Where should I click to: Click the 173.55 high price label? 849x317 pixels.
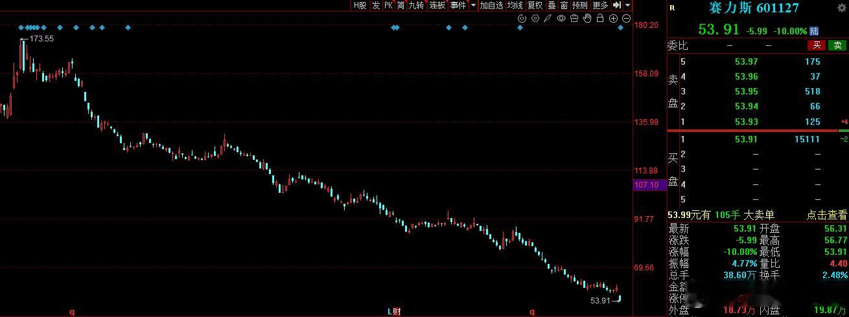(41, 39)
